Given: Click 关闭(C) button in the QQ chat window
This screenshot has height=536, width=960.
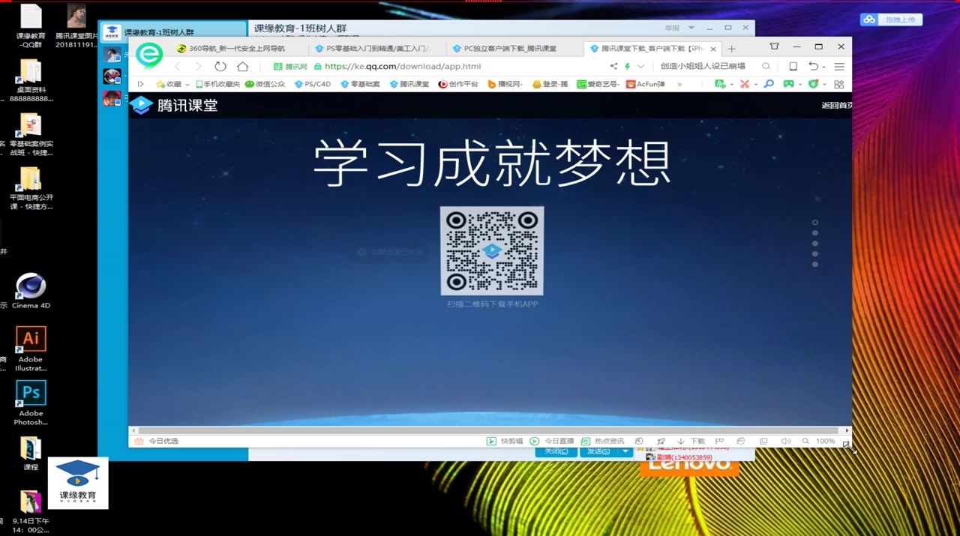Looking at the screenshot, I should pyautogui.click(x=556, y=451).
